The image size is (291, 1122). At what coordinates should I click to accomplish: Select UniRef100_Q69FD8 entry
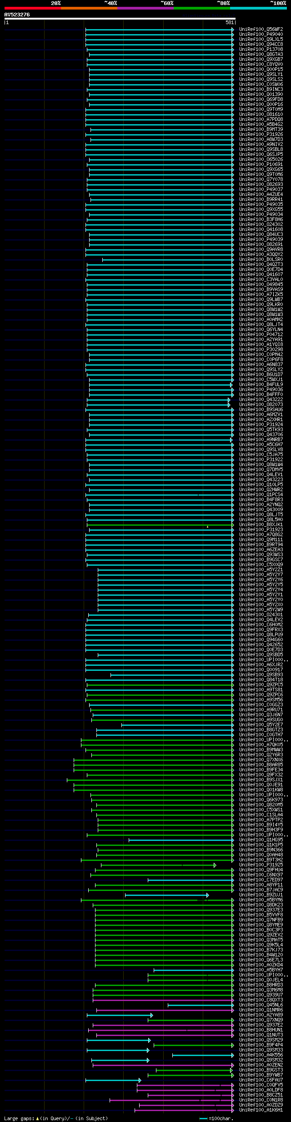pos(261,99)
